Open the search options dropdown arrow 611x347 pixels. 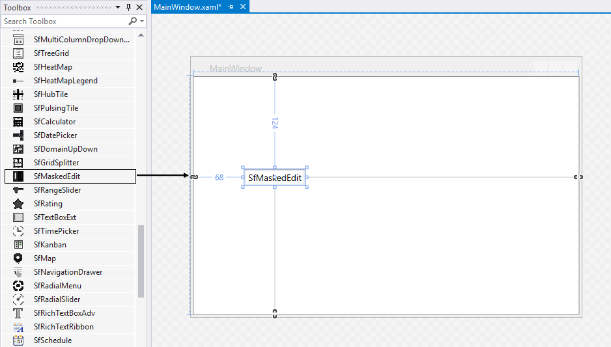[142, 21]
